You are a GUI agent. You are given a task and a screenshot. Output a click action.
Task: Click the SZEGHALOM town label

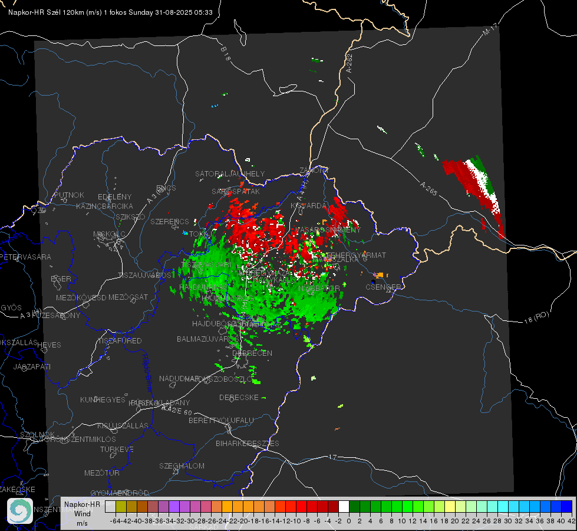click(182, 466)
